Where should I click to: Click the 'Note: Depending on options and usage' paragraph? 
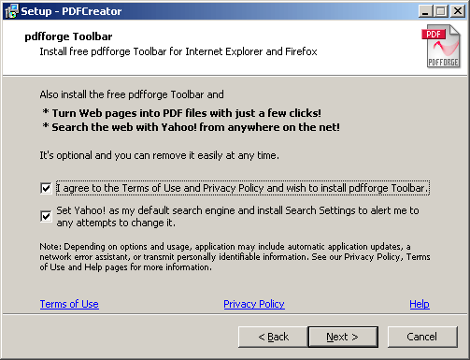tap(235, 257)
